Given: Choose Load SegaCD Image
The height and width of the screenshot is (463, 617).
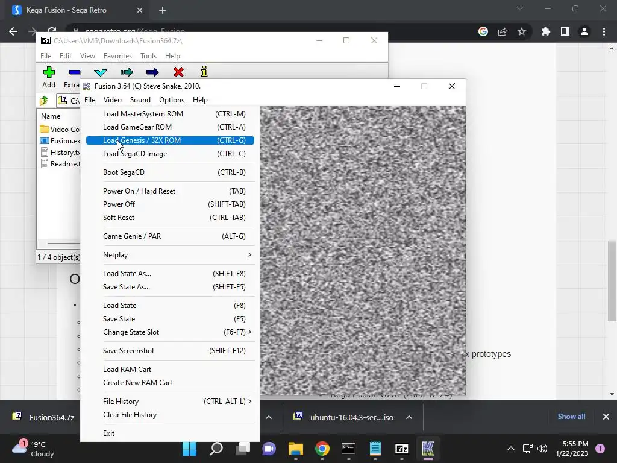Looking at the screenshot, I should [x=170, y=154].
